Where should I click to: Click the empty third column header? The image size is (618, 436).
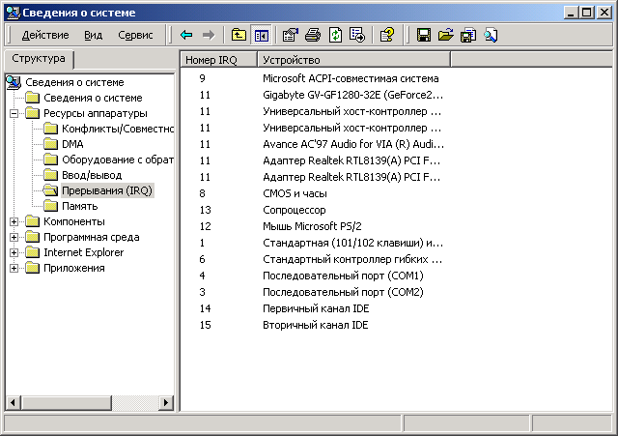[531, 60]
